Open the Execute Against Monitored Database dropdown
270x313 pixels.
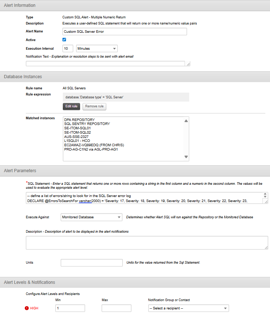[92, 217]
